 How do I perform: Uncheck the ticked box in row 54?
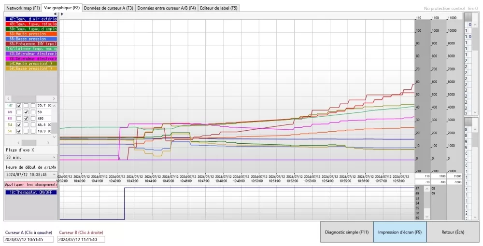(x=19, y=125)
